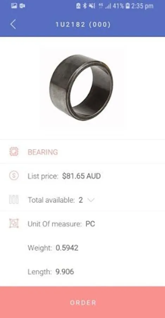The height and width of the screenshot is (318, 165).
Task: Tap the Total available quantity 2
Action: [x=81, y=200]
